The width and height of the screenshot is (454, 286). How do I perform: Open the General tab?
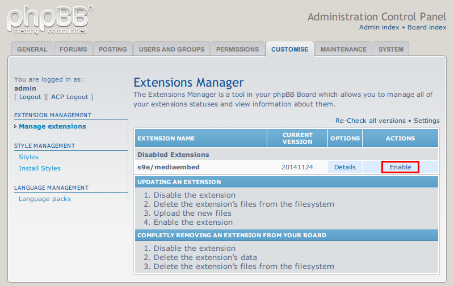click(x=32, y=49)
